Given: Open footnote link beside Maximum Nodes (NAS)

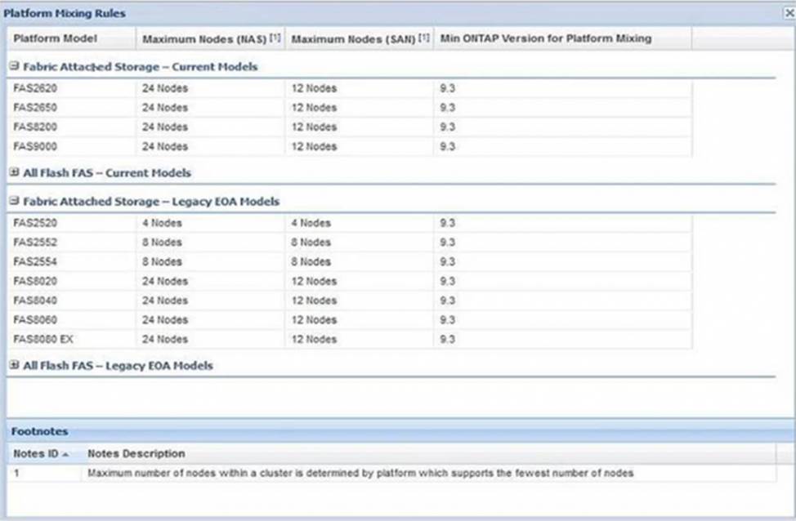Looking at the screenshot, I should 275,38.
